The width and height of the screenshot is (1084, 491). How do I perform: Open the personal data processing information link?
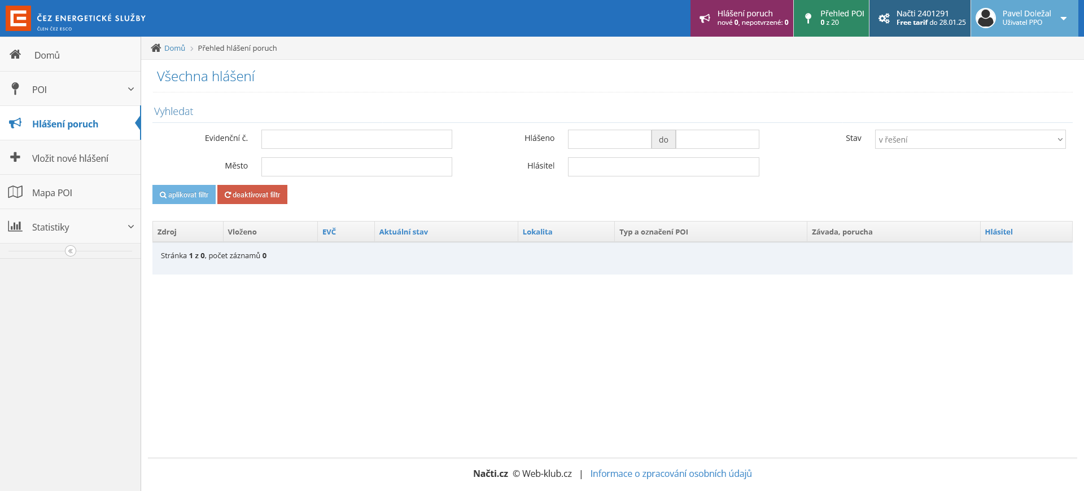point(671,474)
